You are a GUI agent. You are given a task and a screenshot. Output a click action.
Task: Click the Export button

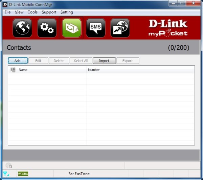click(128, 61)
